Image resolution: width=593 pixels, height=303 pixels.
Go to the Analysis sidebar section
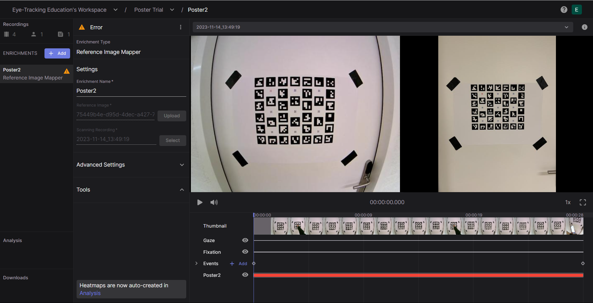12,240
